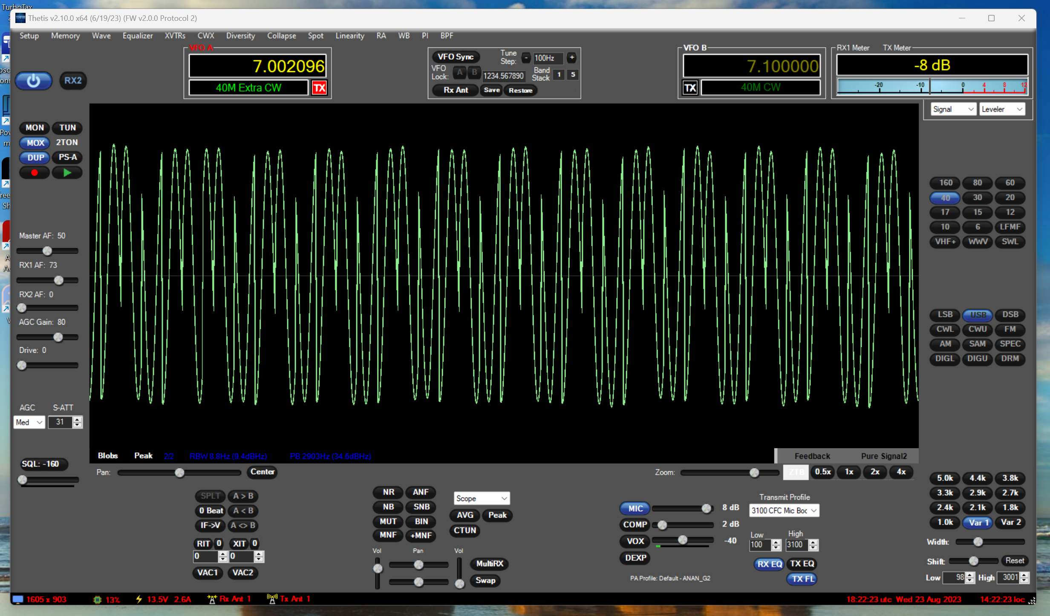
Task: Toggle the MON monitor button
Action: click(35, 128)
